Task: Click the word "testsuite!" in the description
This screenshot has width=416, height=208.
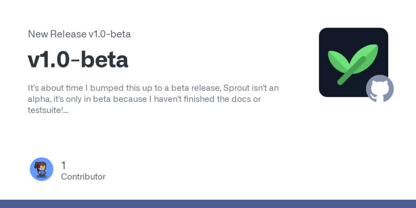Action: (45, 110)
